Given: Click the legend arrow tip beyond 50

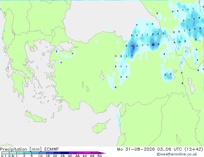Looking at the screenshot, I should (102, 153).
